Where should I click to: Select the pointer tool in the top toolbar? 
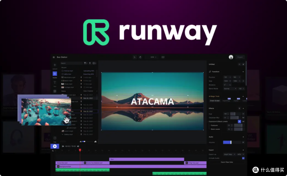pos(134,57)
